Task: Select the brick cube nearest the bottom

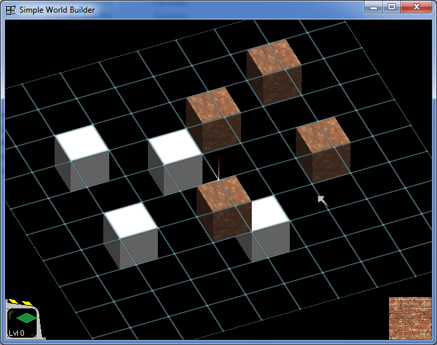Action: (x=224, y=208)
